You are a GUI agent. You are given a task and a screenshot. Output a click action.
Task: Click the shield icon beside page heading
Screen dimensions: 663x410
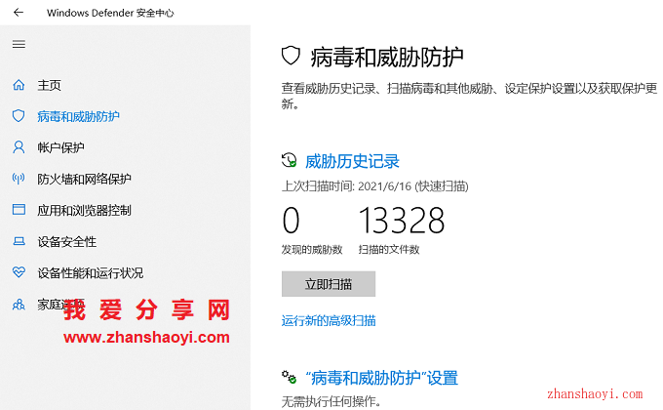tap(291, 56)
